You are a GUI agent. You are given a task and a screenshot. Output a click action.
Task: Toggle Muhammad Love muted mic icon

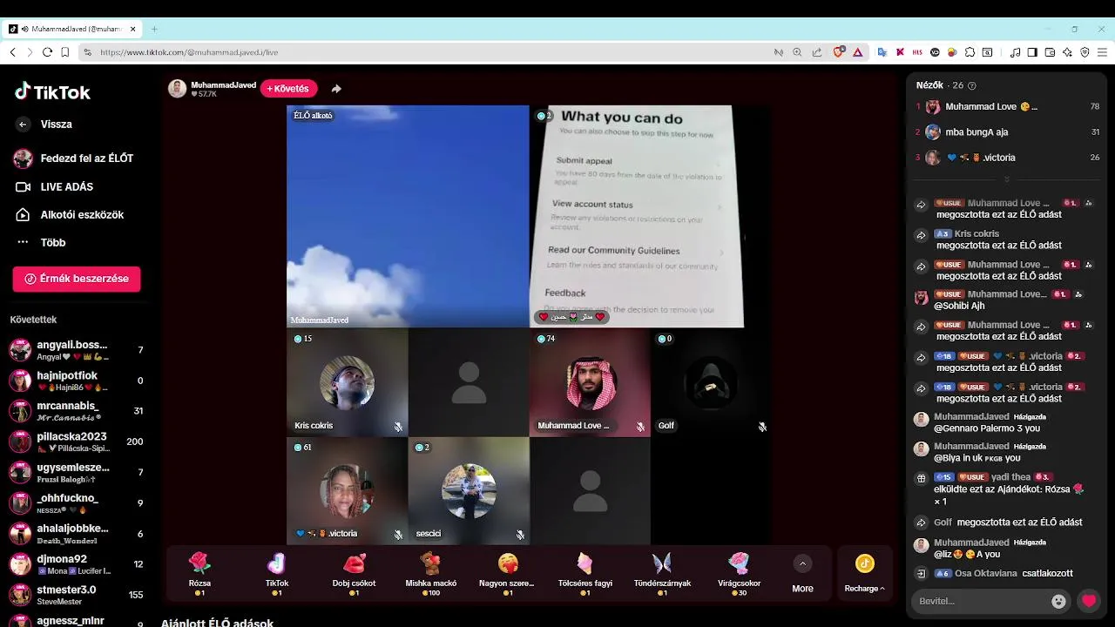click(x=640, y=427)
